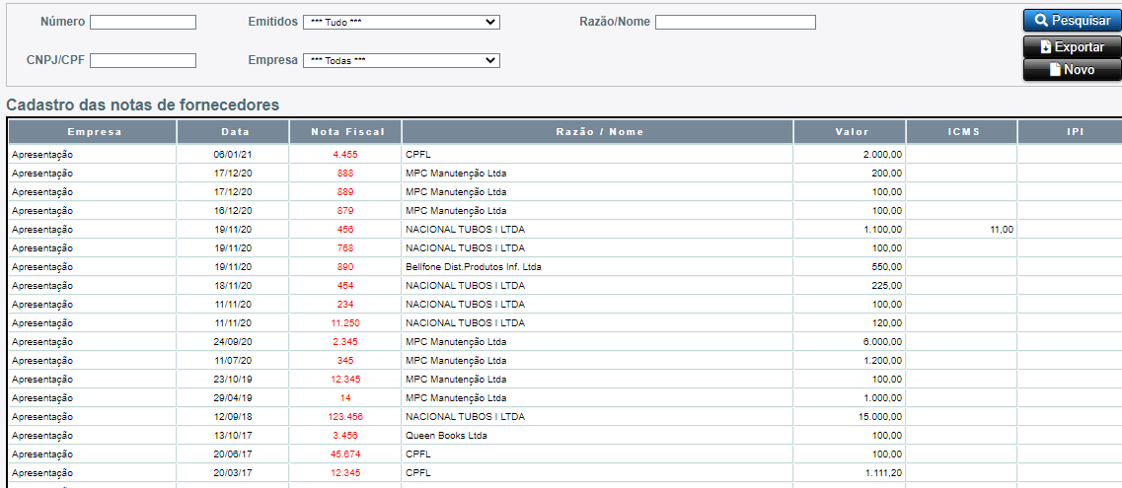The width and height of the screenshot is (1122, 488).
Task: Open the Empresa dropdown
Action: [402, 61]
